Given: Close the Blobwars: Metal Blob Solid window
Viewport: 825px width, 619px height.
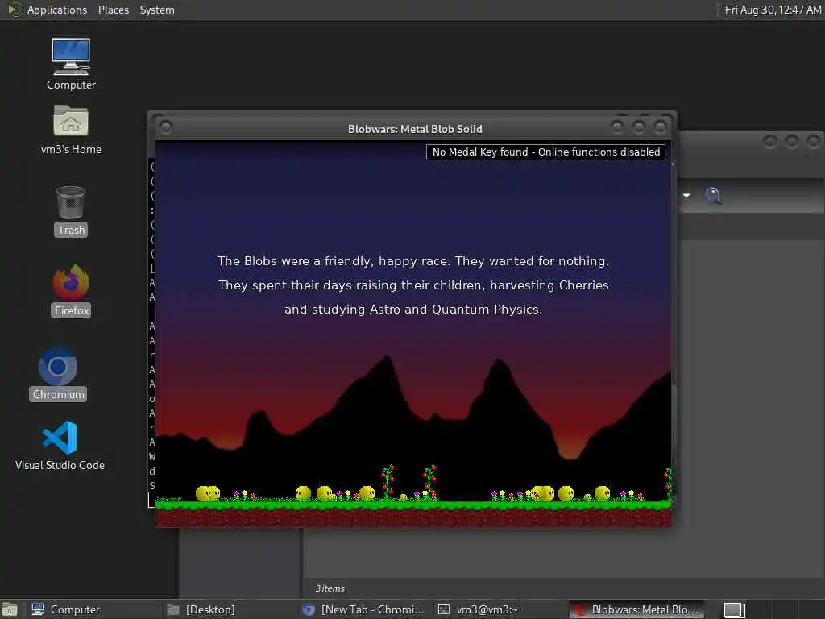Looking at the screenshot, I should click(x=660, y=127).
